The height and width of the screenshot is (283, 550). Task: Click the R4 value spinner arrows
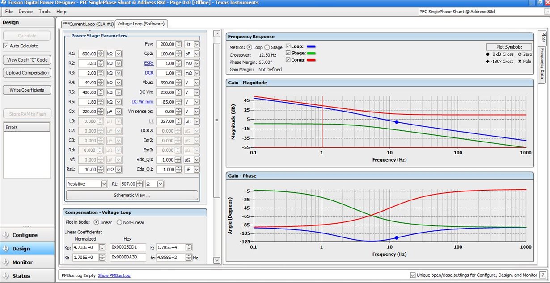(101, 83)
